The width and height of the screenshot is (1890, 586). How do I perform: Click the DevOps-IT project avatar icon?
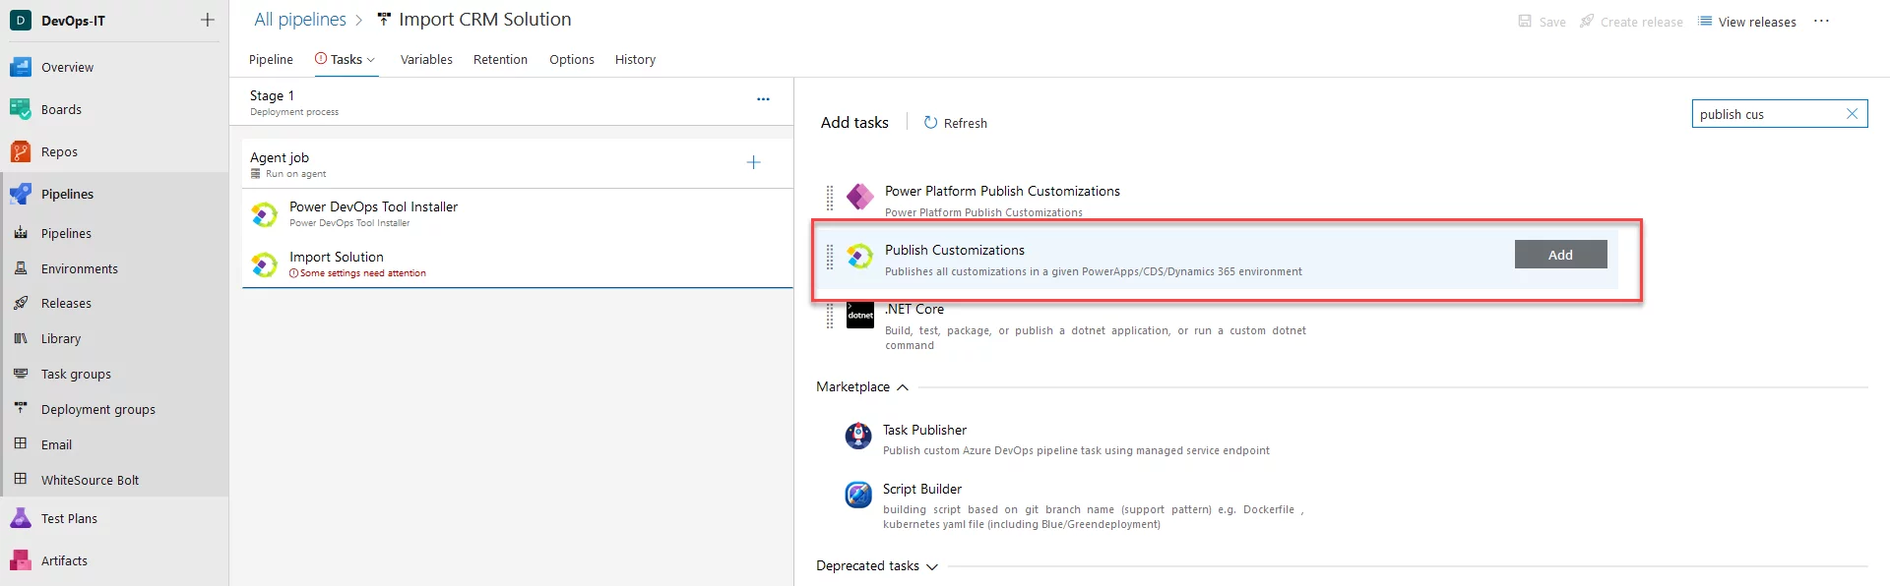tap(20, 20)
